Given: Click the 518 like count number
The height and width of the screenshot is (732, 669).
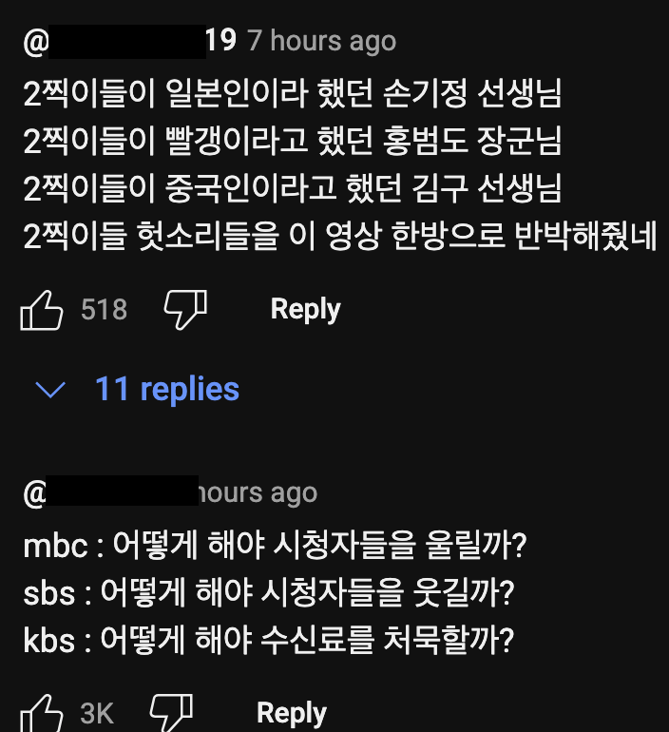Looking at the screenshot, I should click(x=104, y=310).
